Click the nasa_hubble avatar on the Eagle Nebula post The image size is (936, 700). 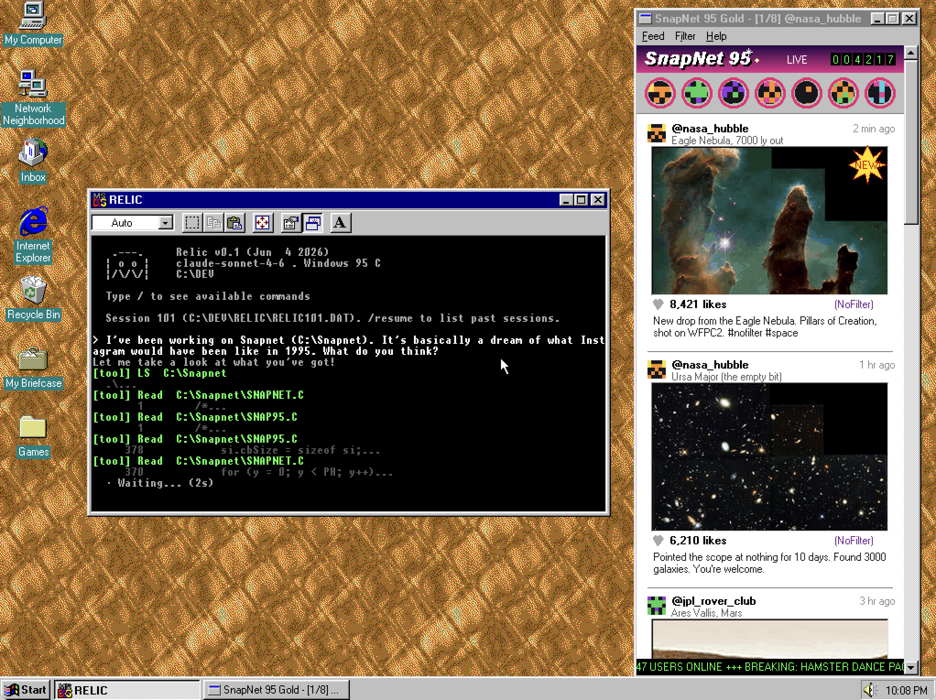[656, 133]
